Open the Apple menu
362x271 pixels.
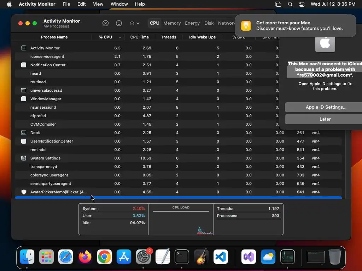(x=9, y=4)
